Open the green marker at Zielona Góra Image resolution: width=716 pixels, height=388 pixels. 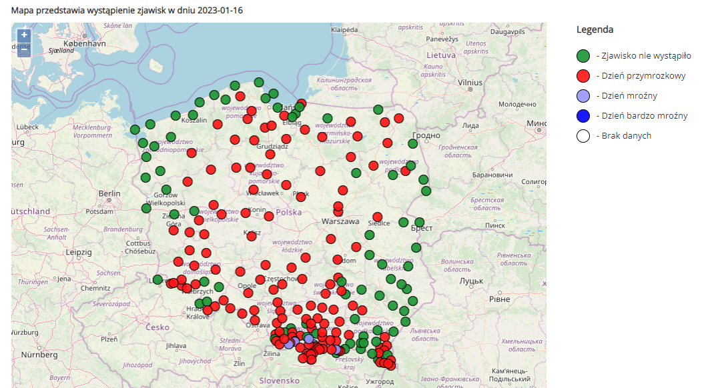click(x=174, y=215)
